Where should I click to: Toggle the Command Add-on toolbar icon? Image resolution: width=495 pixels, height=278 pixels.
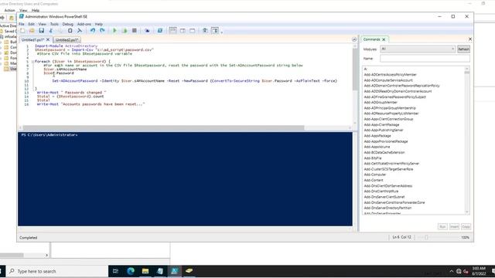coord(215,31)
